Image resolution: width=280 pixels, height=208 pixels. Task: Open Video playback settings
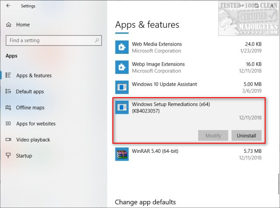(x=33, y=140)
